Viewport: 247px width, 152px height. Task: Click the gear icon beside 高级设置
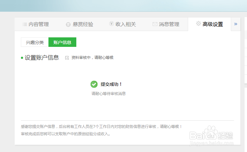click(x=198, y=24)
